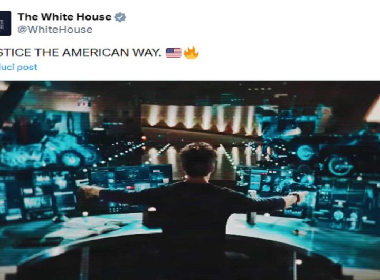Visit the @WhiteHouse handle link
380x280 pixels.
point(55,30)
